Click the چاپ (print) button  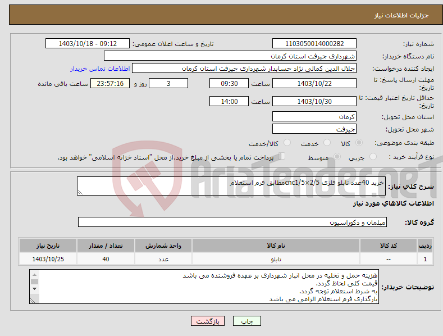point(246,321)
